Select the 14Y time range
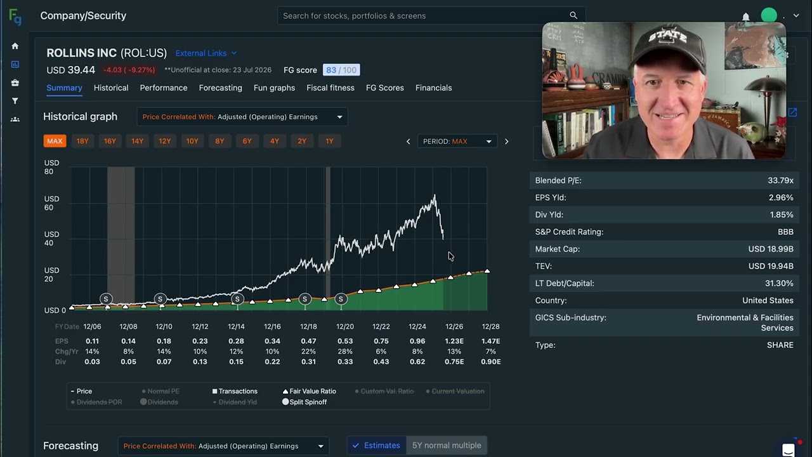The image size is (812, 457). click(x=137, y=142)
